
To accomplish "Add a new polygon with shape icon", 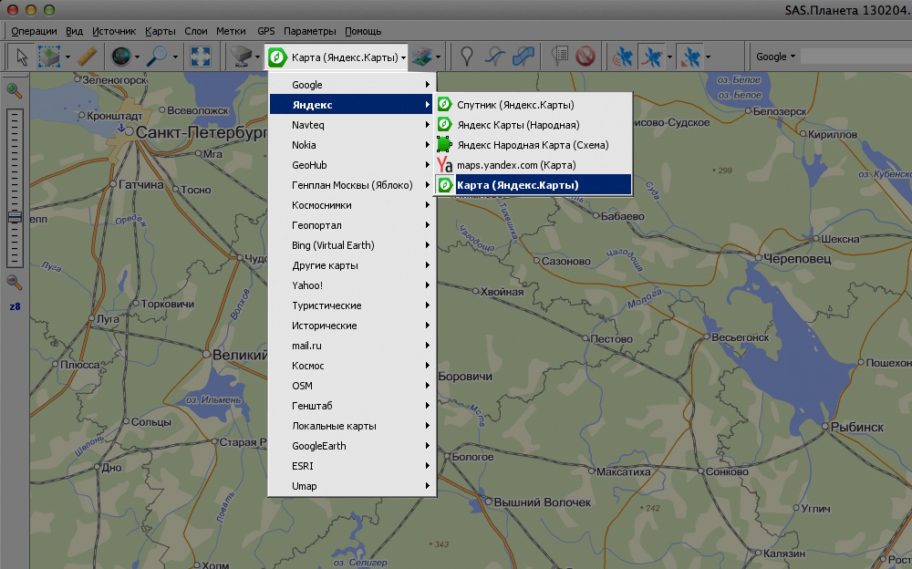I will pyautogui.click(x=523, y=57).
